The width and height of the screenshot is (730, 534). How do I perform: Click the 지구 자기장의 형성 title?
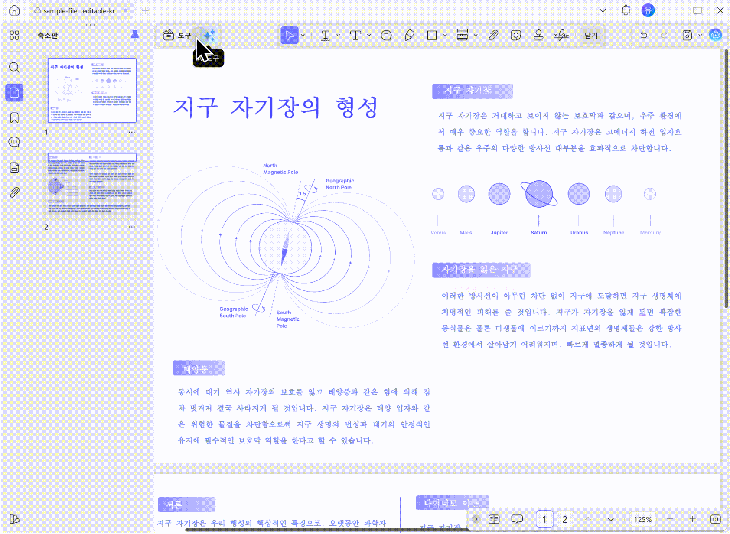tap(275, 107)
